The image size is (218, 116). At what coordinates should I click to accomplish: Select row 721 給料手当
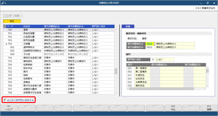59,68
